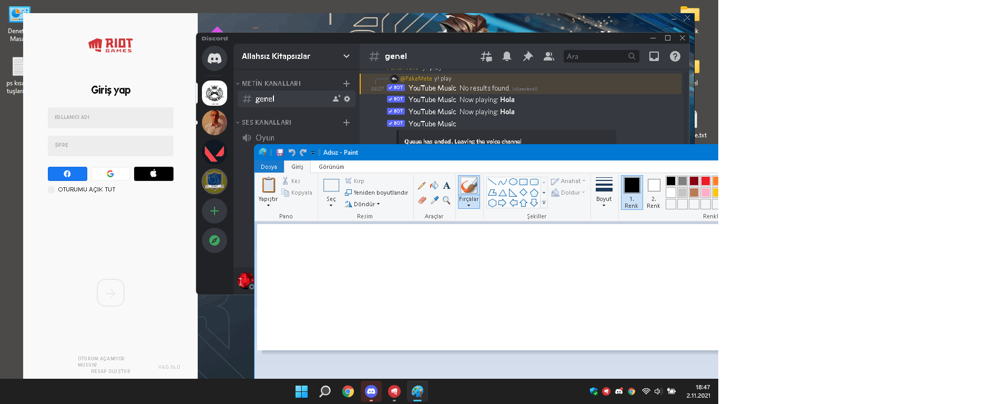Select the Fill with color bucket tool
The image size is (998, 404).
pos(434,185)
